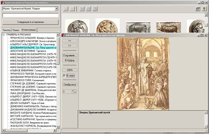Select ФРАНСИСКО ГОЙЯ. Казненный
Image resolution: width=209 pixels, height=134 pixels.
click(x=27, y=80)
